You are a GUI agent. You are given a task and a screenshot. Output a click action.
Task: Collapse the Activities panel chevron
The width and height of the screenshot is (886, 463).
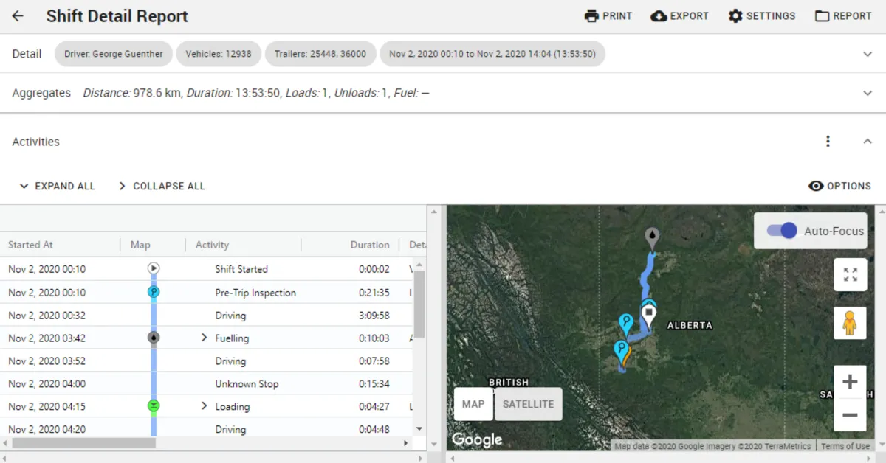click(x=868, y=142)
